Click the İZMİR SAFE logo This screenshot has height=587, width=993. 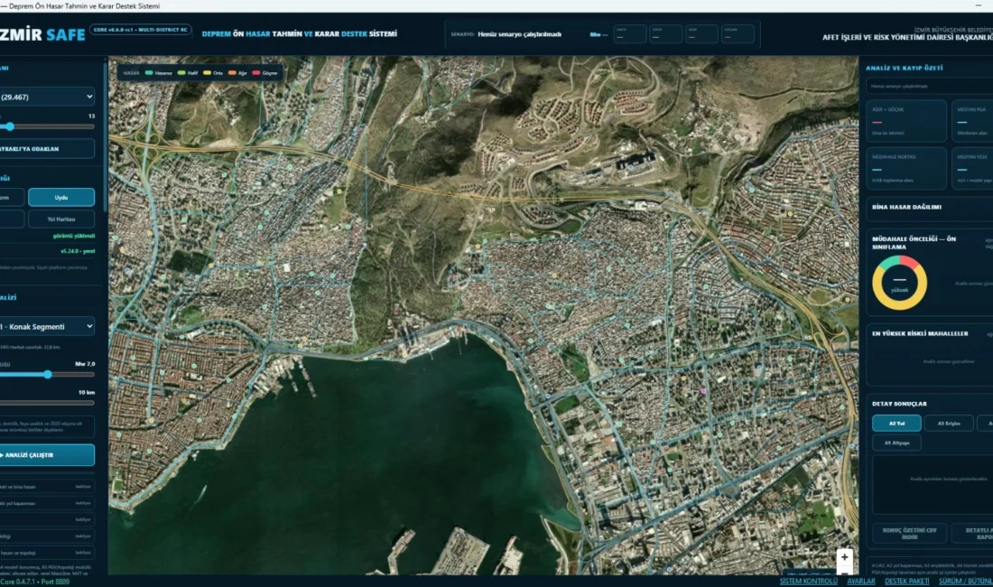42,34
